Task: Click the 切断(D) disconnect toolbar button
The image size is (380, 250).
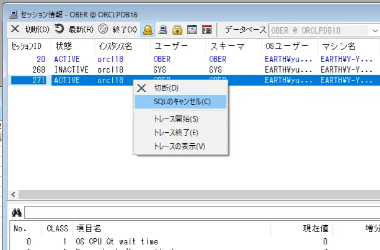Action: click(x=30, y=29)
